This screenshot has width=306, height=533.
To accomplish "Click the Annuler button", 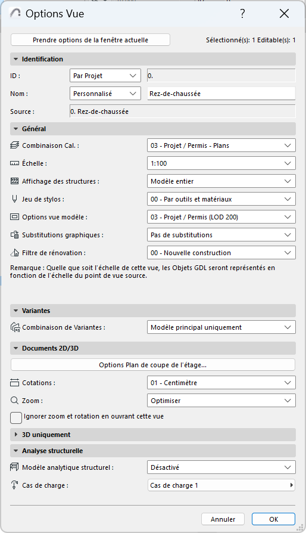I will pos(223,519).
